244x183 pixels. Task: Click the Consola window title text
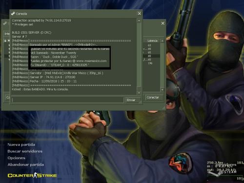point(21,14)
